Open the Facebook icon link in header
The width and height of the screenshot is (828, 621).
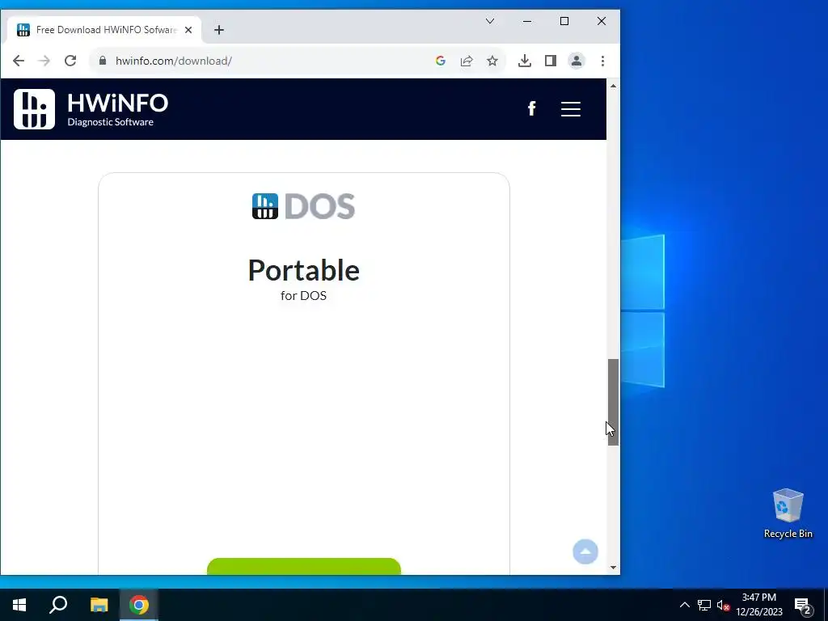pos(532,109)
